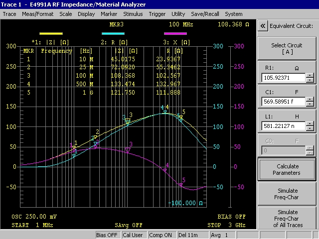The height and width of the screenshot is (239, 319).
Task: Increase R1 value with up arrow
Action: (310, 75)
